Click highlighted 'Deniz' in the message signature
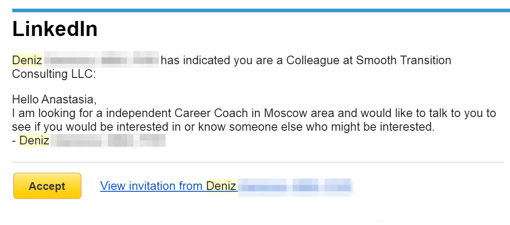 pyautogui.click(x=34, y=140)
